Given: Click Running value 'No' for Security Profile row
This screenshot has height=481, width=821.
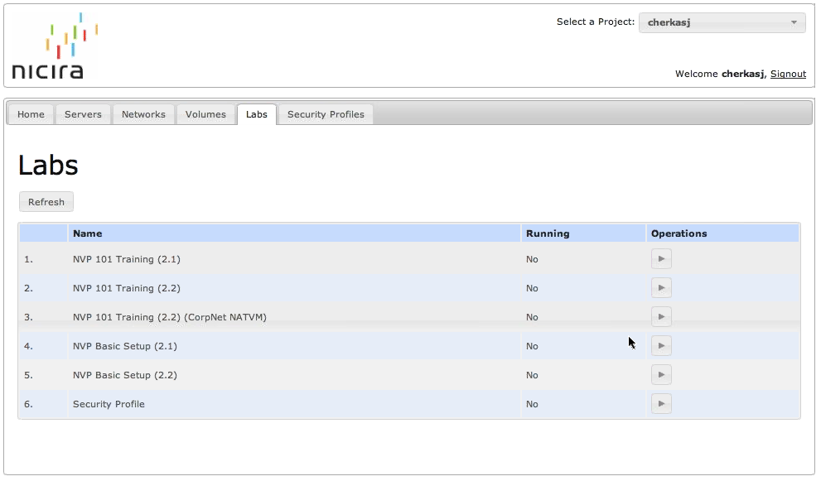Looking at the screenshot, I should 532,404.
